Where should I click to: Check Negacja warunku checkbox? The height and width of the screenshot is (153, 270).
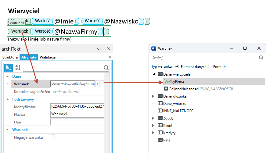click(x=53, y=136)
